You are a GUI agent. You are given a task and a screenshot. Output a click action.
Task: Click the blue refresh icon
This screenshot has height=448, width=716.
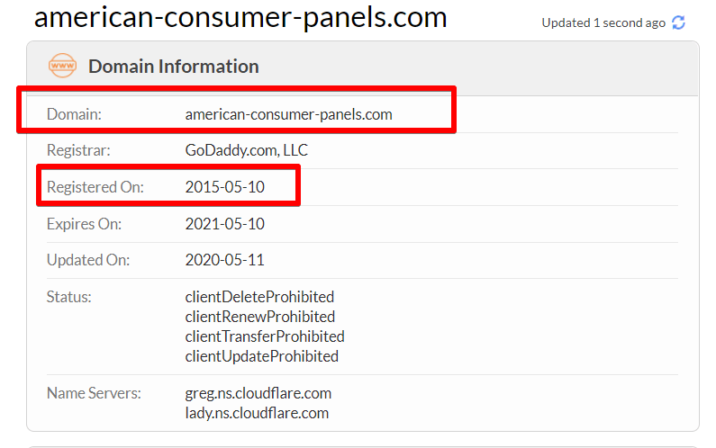[678, 22]
